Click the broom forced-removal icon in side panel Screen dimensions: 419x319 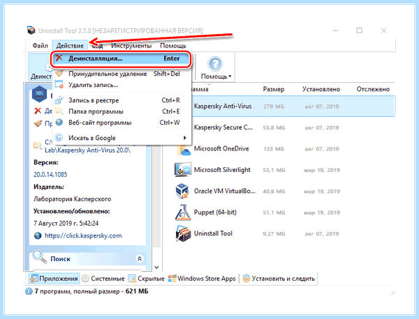click(38, 123)
